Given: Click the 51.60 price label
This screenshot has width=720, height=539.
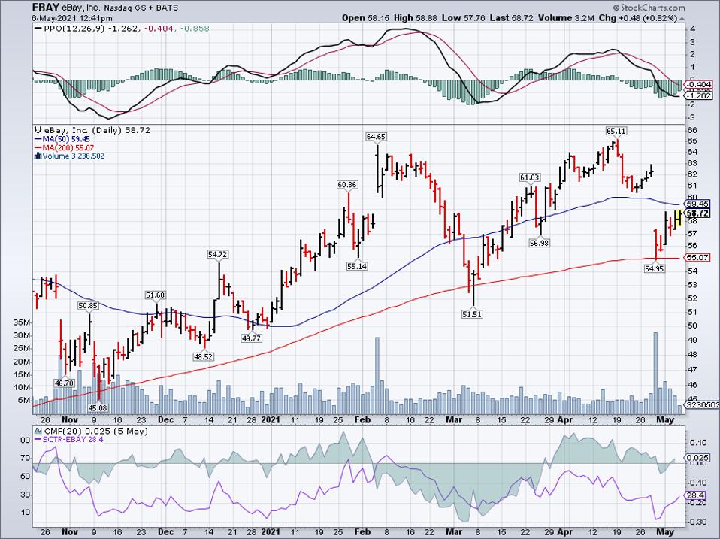Looking at the screenshot, I should click(156, 295).
